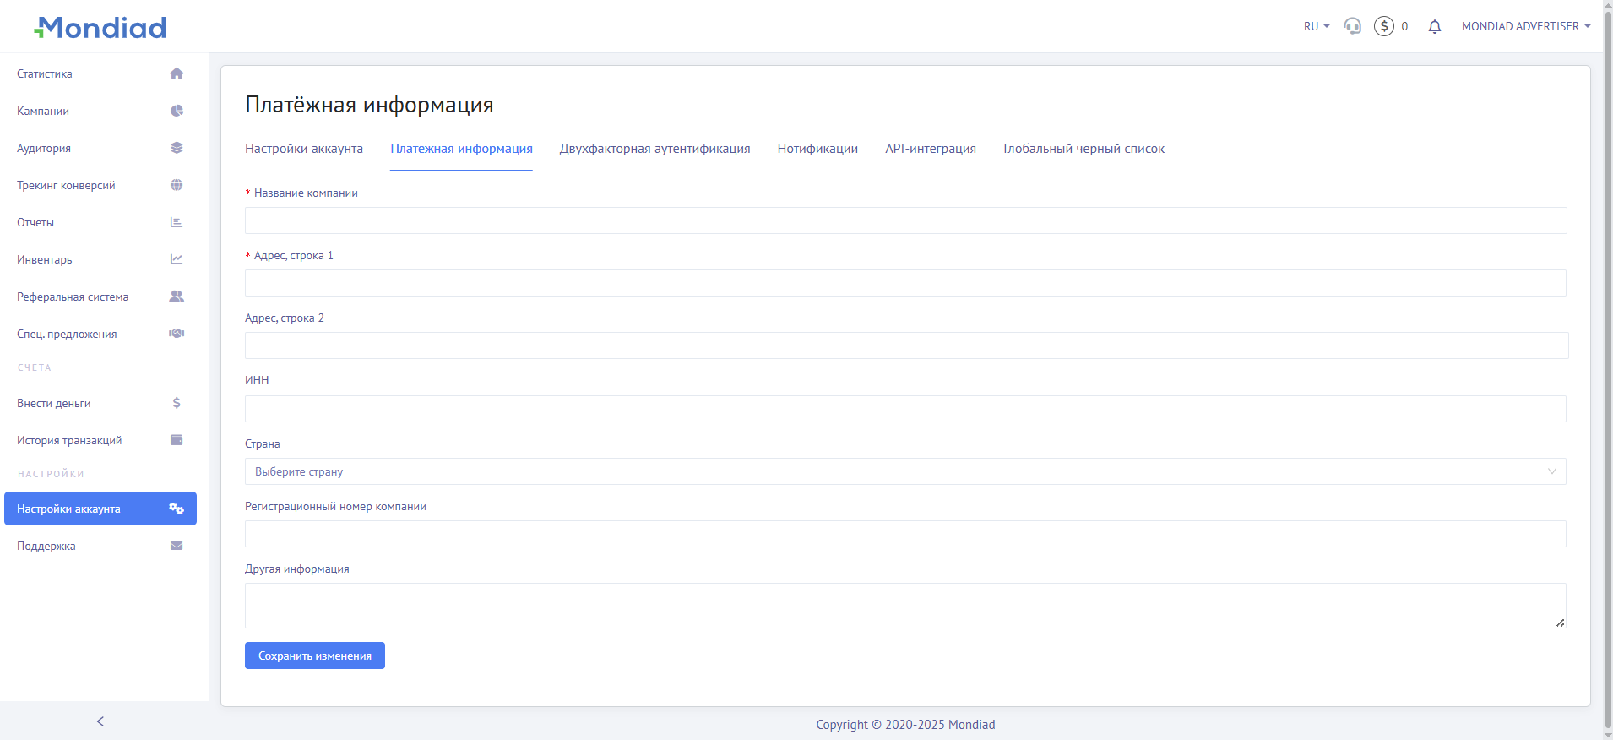The height and width of the screenshot is (740, 1613).
Task: Open the API-интеграция tab
Action: (930, 149)
